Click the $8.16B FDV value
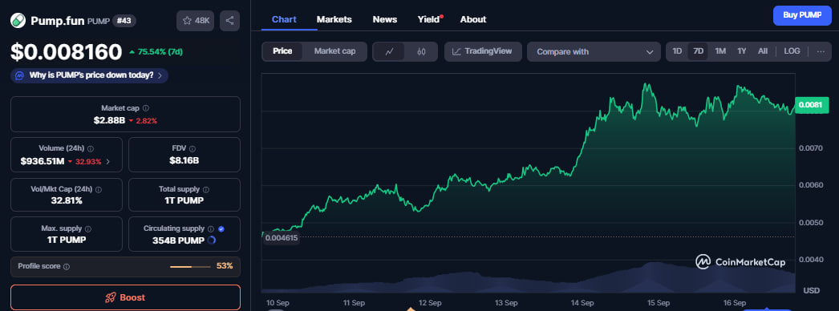Viewport: 839px width, 311px height. [184, 161]
